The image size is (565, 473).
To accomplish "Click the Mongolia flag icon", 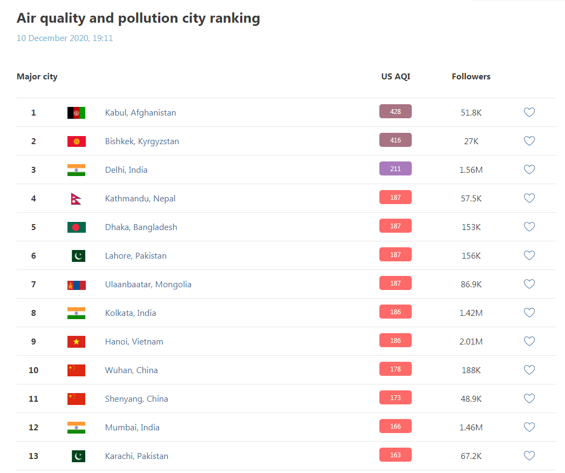I will [77, 285].
